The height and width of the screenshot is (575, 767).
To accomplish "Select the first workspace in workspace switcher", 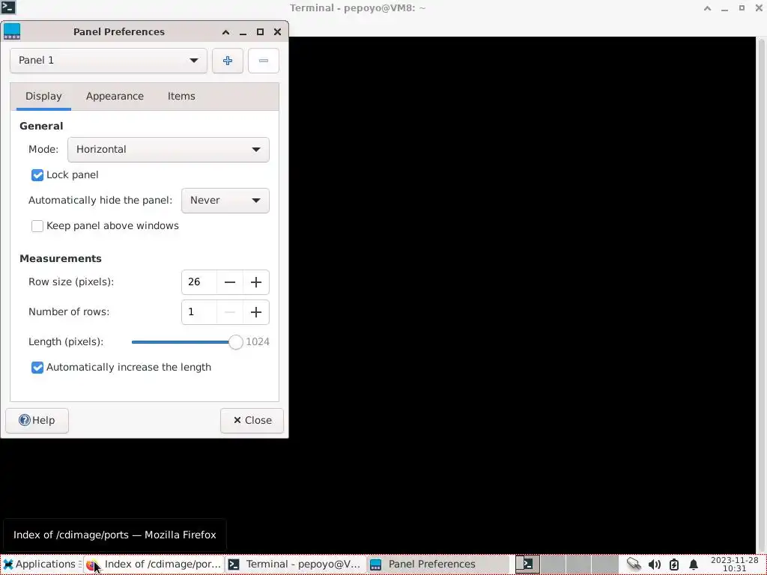I will pos(527,565).
